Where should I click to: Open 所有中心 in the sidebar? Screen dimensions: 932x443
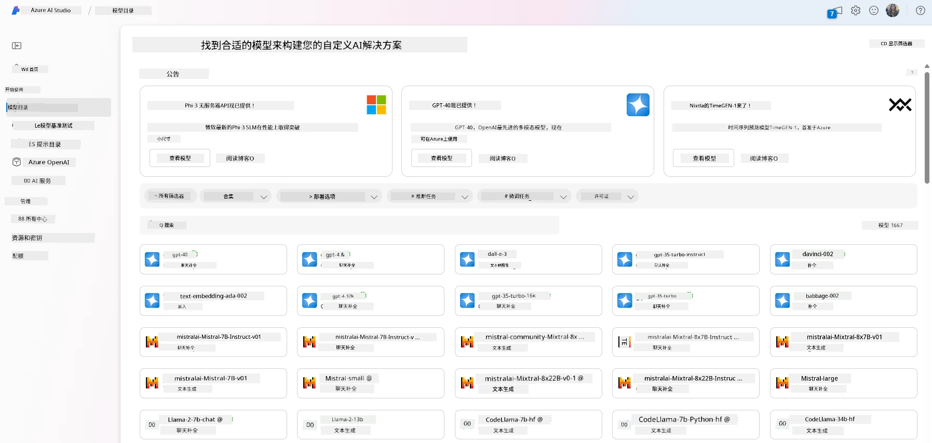coord(33,219)
